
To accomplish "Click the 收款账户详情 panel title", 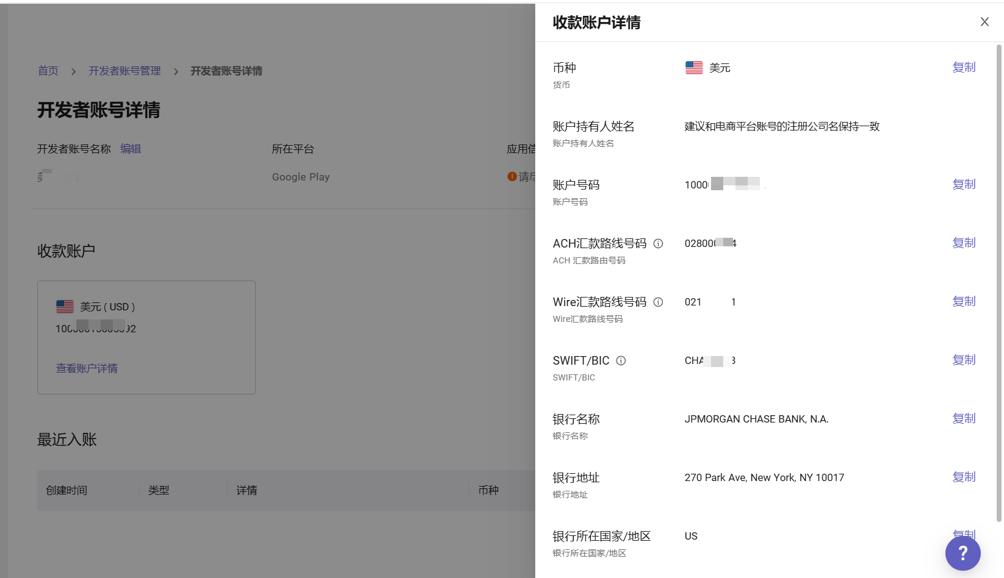I will click(x=596, y=23).
